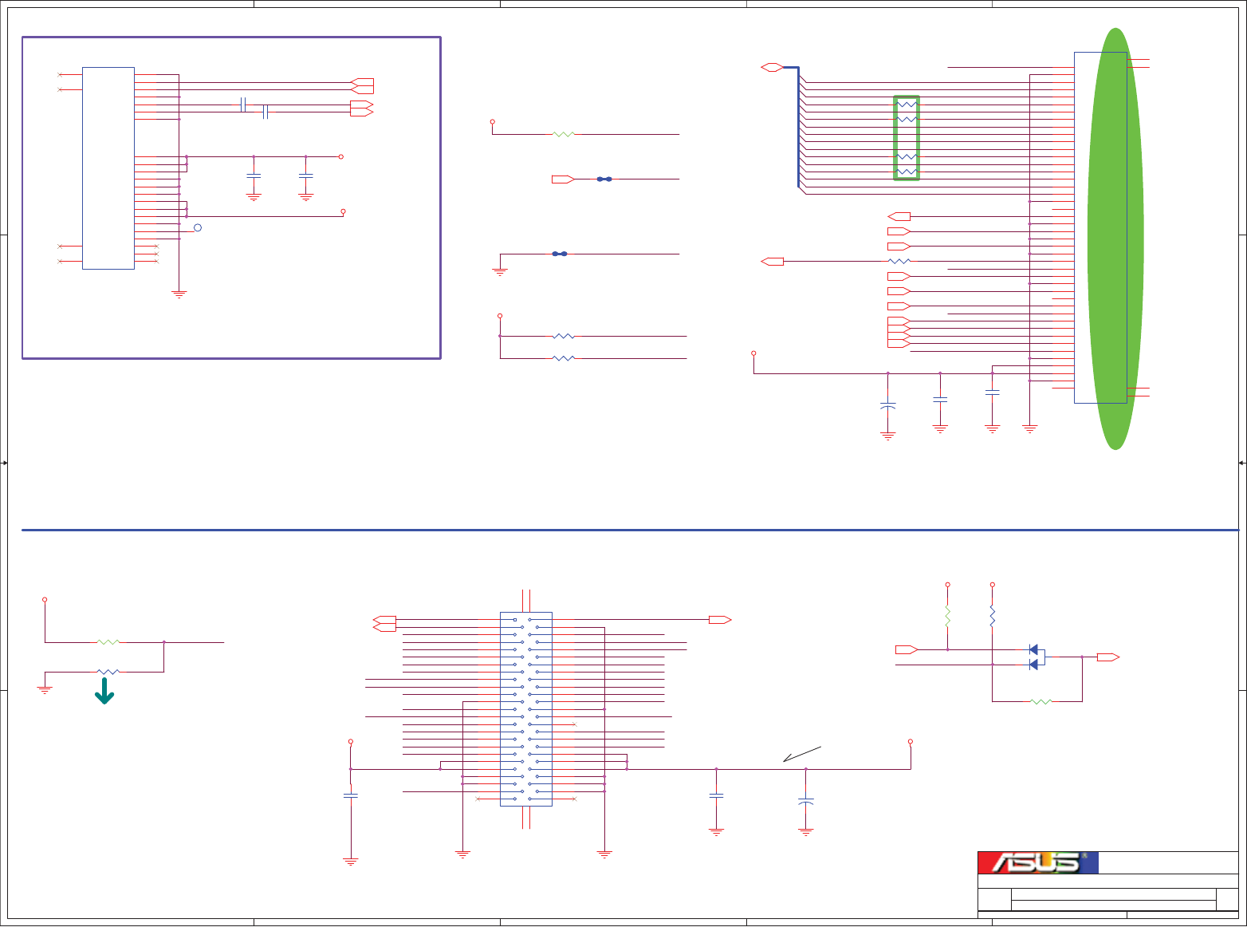
Task: Select the blue resistor directly above the teal arrow
Action: [x=108, y=672]
